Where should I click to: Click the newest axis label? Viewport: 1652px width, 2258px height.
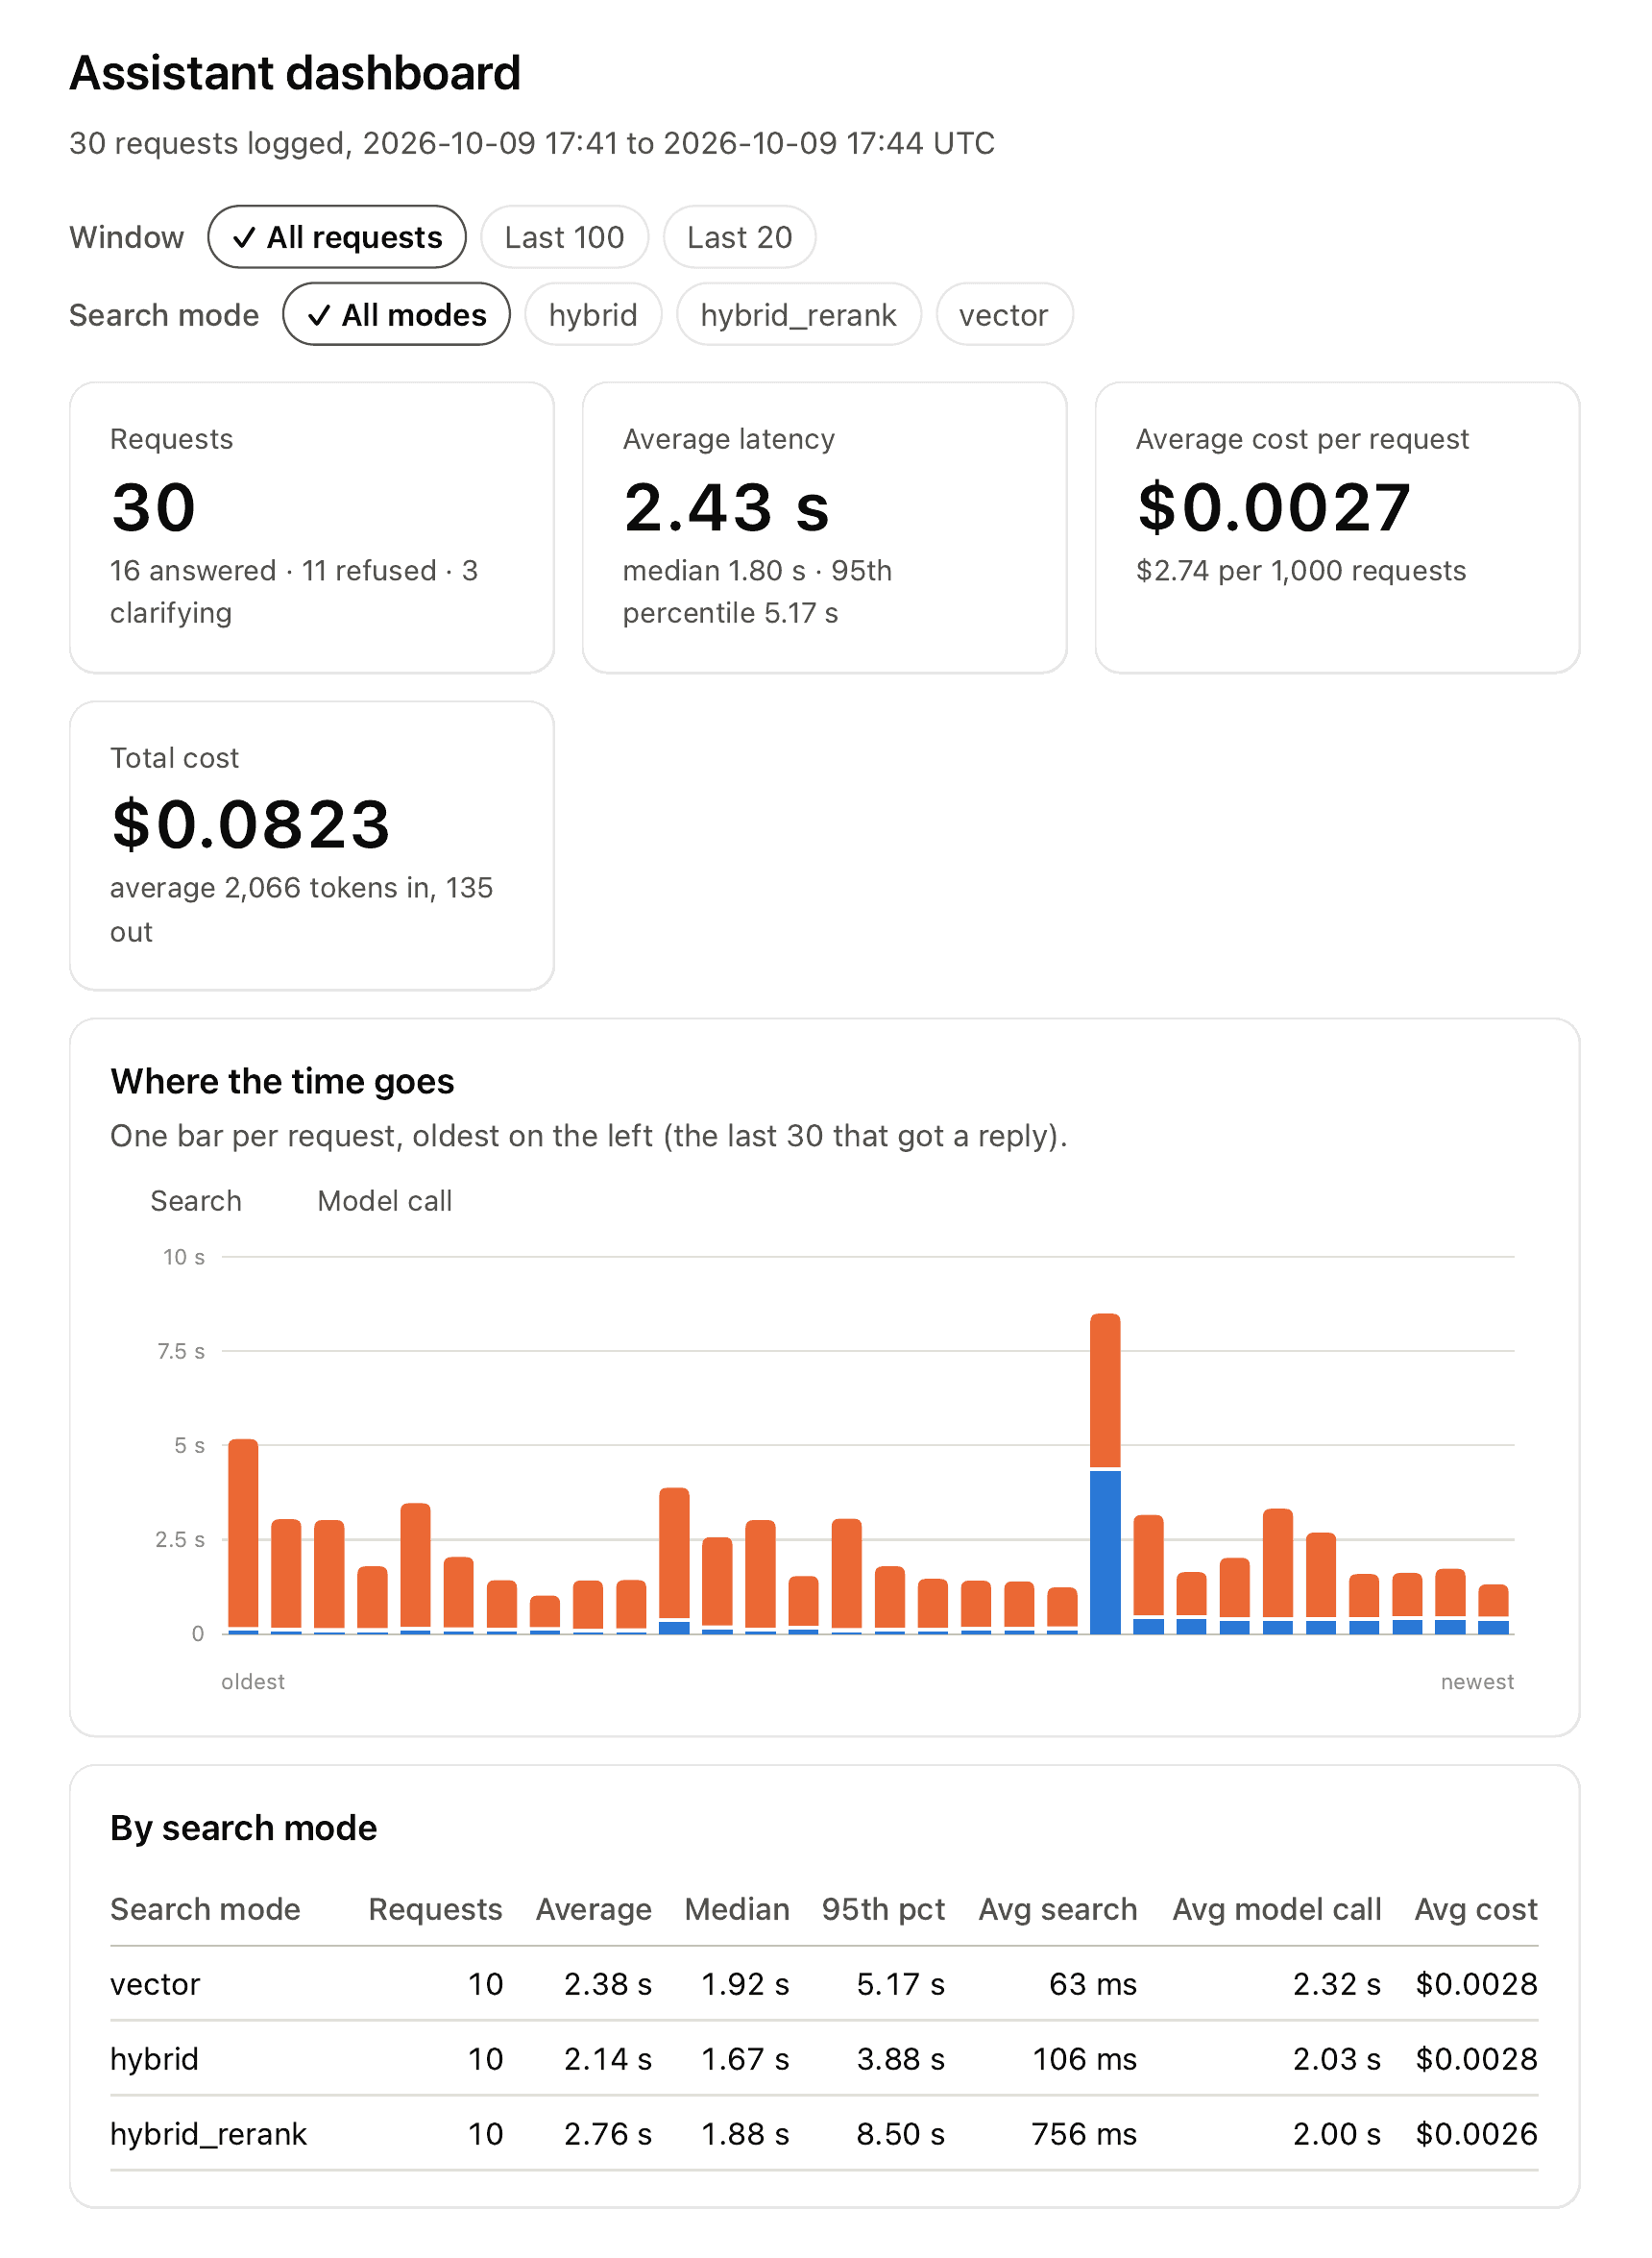pos(1477,1681)
